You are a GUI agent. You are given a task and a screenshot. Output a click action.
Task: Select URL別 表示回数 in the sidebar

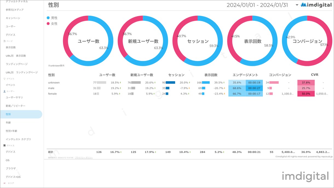(16, 56)
